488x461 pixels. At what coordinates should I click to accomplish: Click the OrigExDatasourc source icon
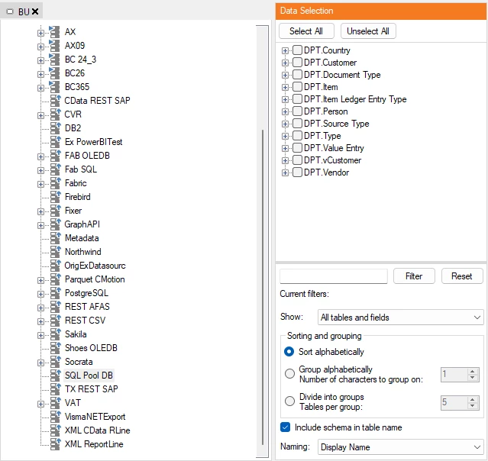pos(56,266)
